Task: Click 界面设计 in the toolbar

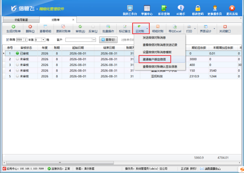Action: [206, 29]
